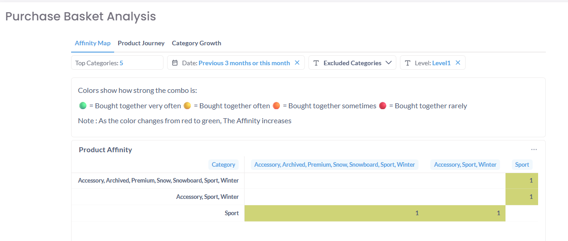568x241 pixels.
Task: Open the Date filter previous 3 months
Action: tap(244, 63)
